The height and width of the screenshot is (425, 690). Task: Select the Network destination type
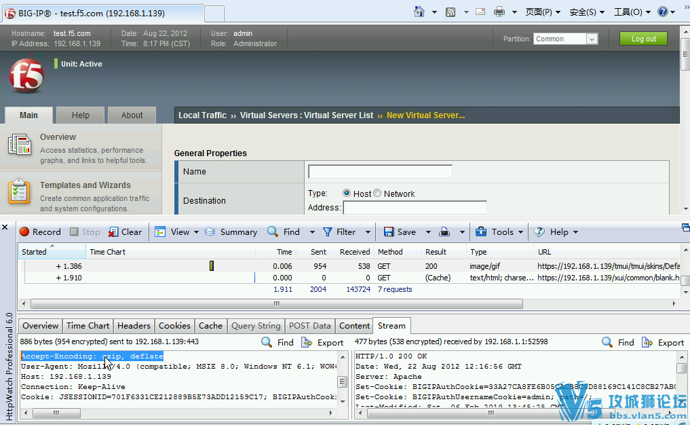(377, 193)
